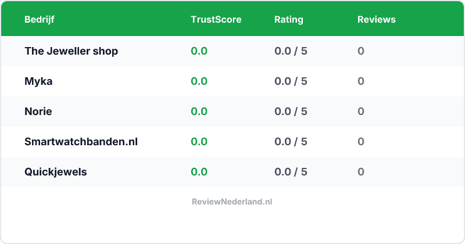Select Norie's 0.0 / 5 rating
Image resolution: width=465 pixels, height=244 pixels.
click(x=291, y=112)
